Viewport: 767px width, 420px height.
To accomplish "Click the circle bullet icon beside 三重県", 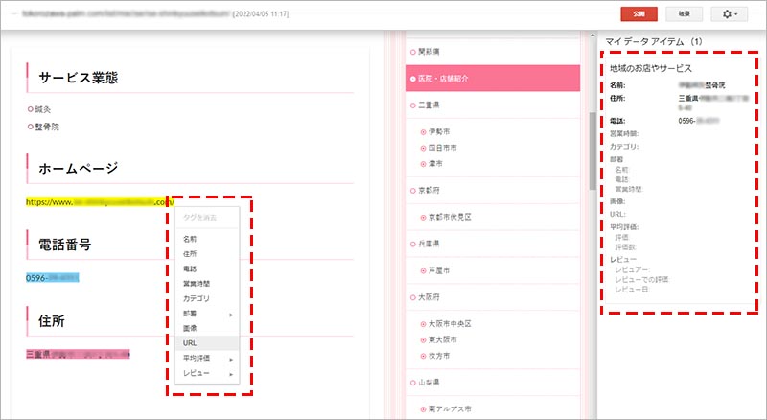I will tap(411, 105).
